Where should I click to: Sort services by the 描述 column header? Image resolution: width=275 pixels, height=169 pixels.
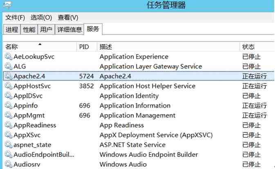168,47
